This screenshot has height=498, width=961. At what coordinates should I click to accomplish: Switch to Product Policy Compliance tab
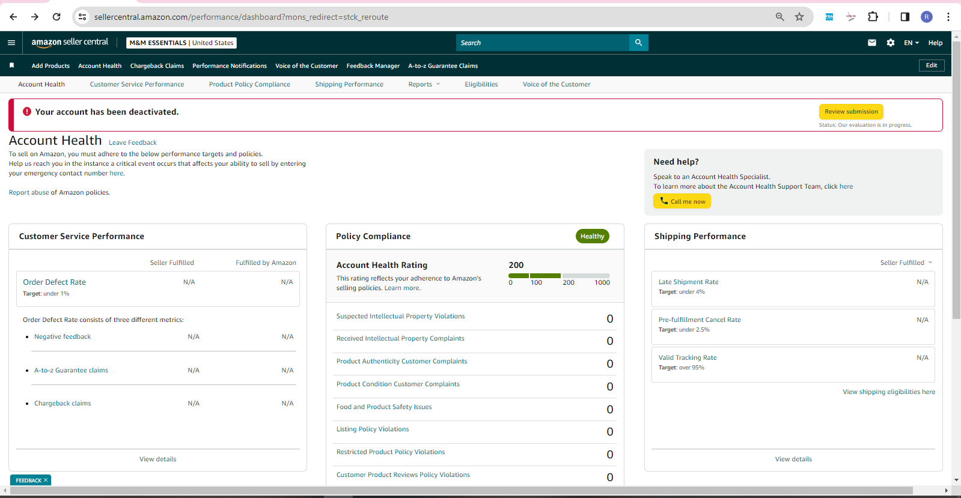coord(249,84)
